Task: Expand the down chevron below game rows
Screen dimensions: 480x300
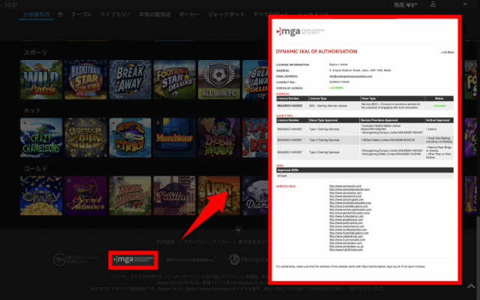Action: [x=239, y=230]
